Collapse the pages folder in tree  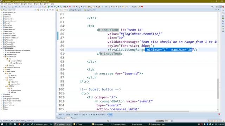[6, 80]
